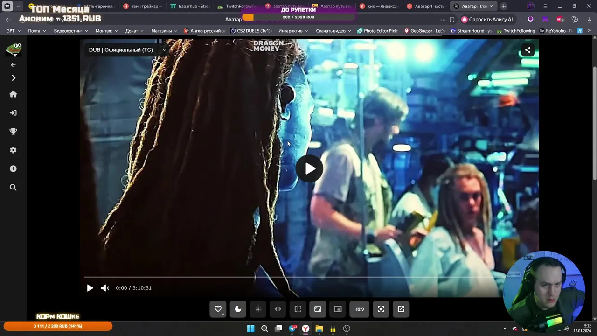Open the TwitchFollowing bookmark

(x=516, y=31)
